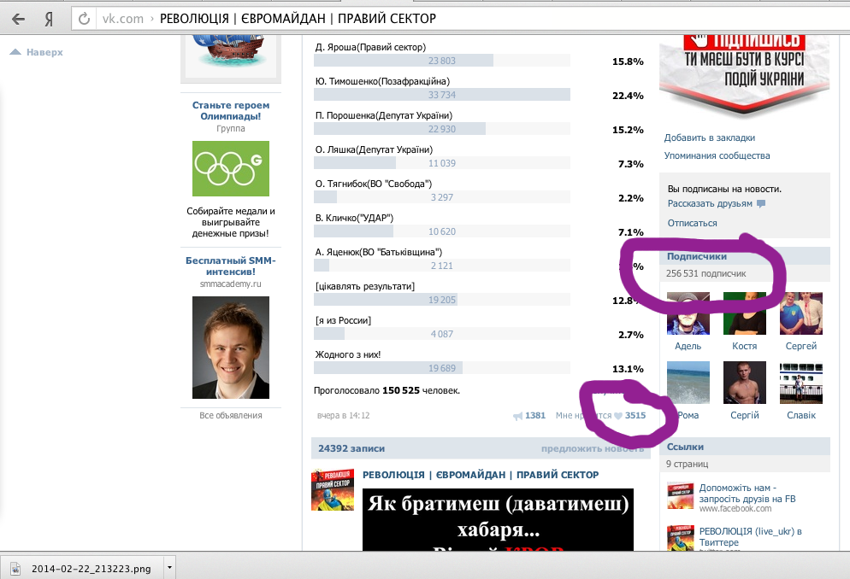Unsubscribe via 'Отписаться'
The width and height of the screenshot is (850, 579).
click(693, 223)
